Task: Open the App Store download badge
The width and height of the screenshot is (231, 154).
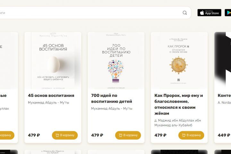Action: coord(209,13)
